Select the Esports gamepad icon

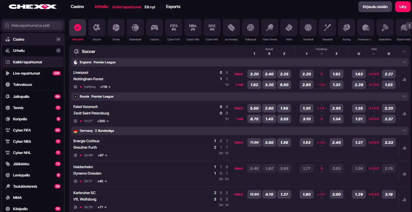pos(154,28)
